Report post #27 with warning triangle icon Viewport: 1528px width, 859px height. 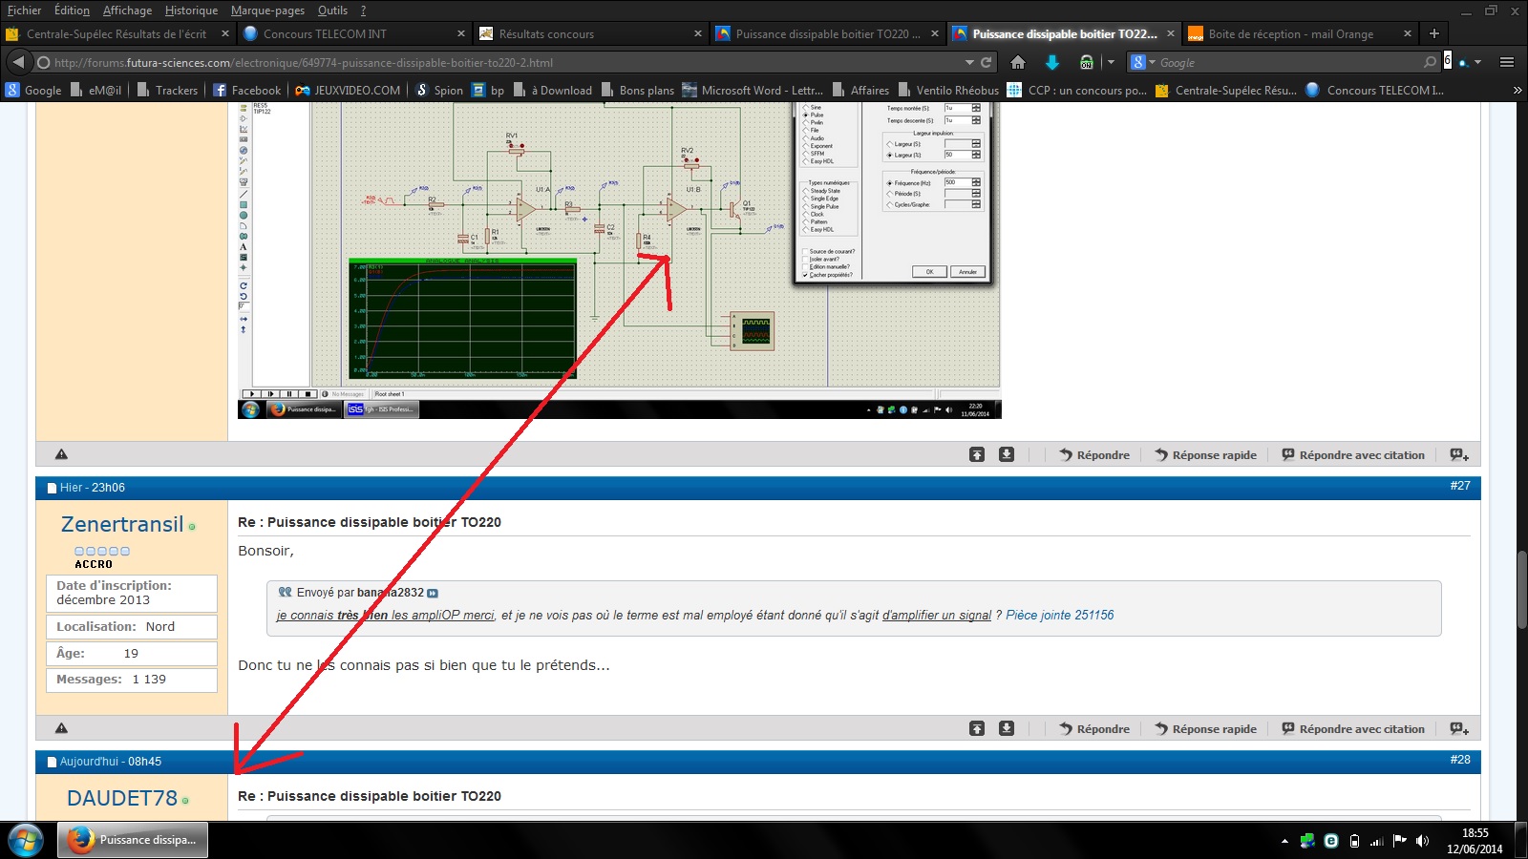[x=61, y=728]
